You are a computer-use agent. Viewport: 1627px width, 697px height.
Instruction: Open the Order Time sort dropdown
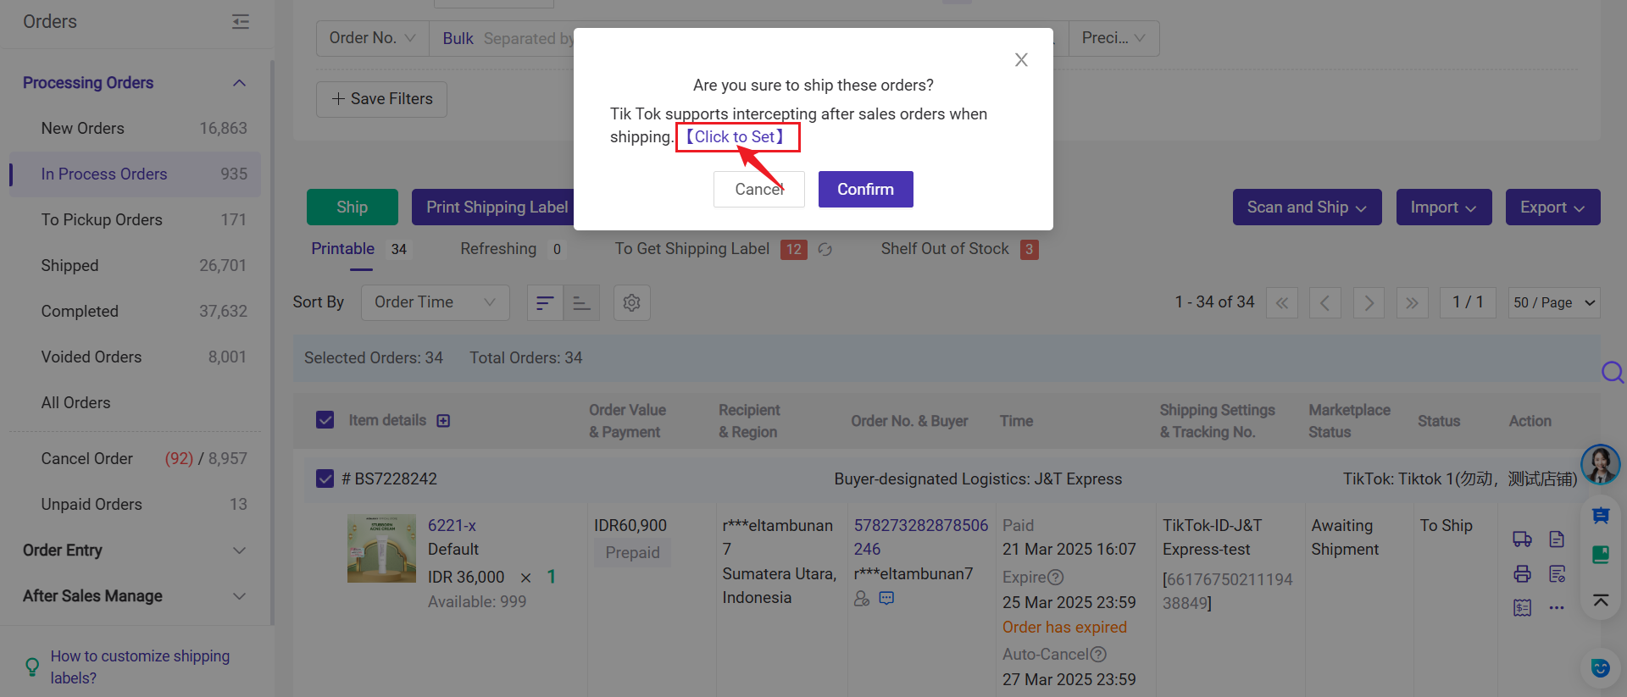tap(435, 302)
